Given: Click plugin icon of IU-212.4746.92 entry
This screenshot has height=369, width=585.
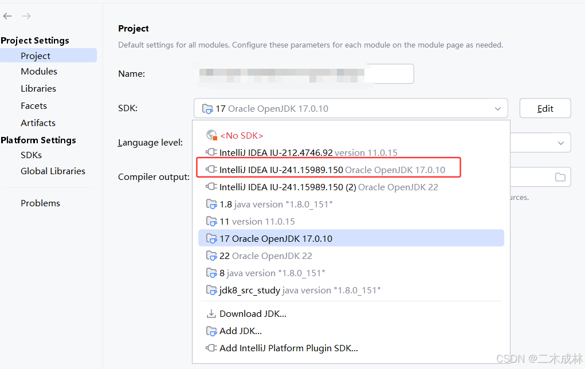Looking at the screenshot, I should point(211,152).
